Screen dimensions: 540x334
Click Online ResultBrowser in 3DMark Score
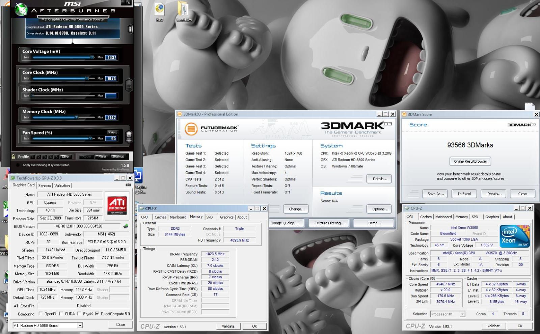[x=470, y=161]
